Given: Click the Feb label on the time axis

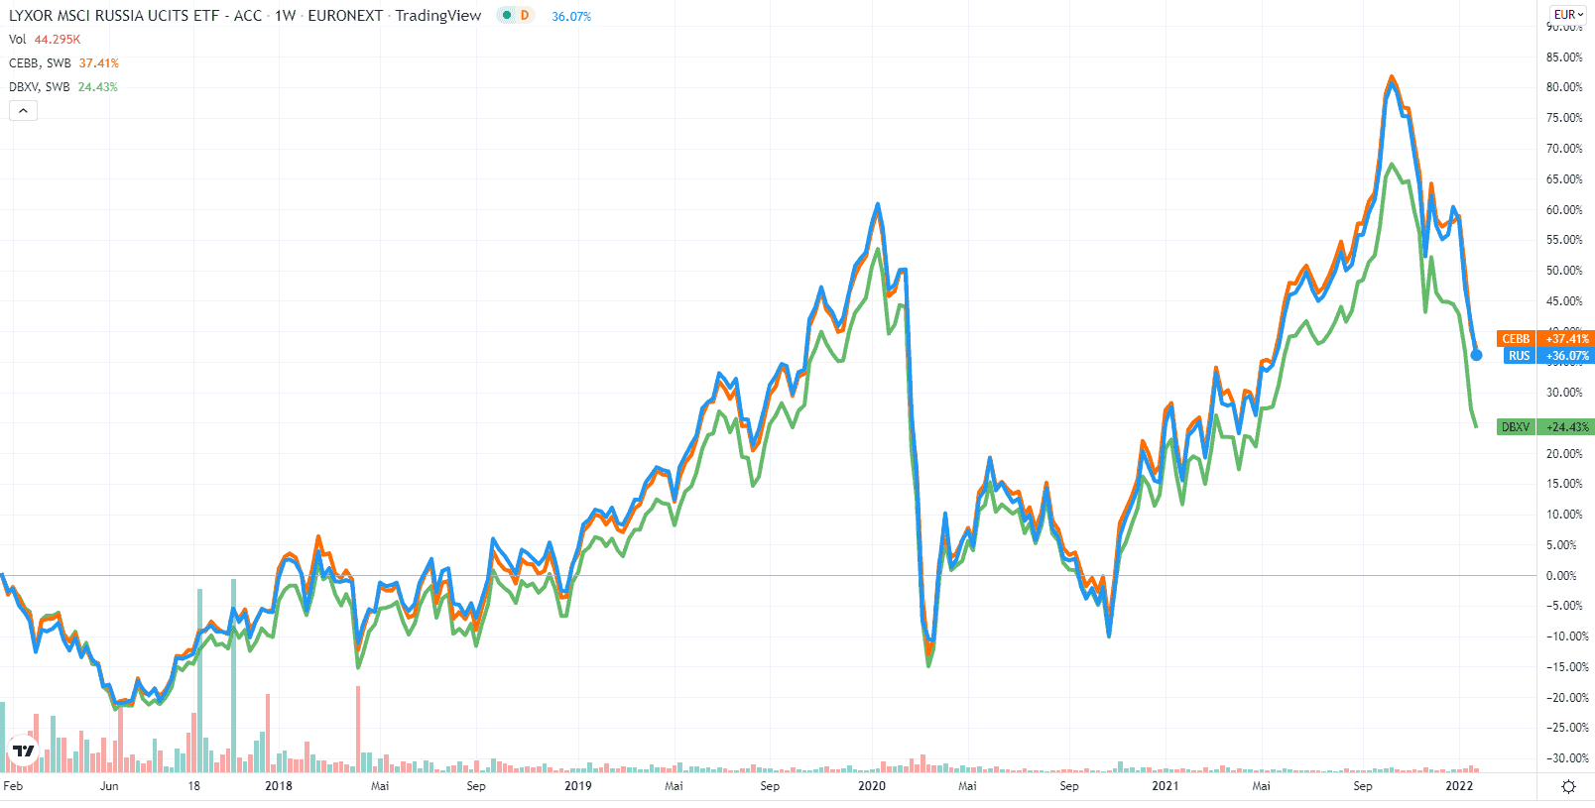Looking at the screenshot, I should (13, 786).
